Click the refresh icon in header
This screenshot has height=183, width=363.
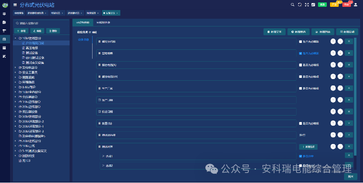pyautogui.click(x=299, y=5)
